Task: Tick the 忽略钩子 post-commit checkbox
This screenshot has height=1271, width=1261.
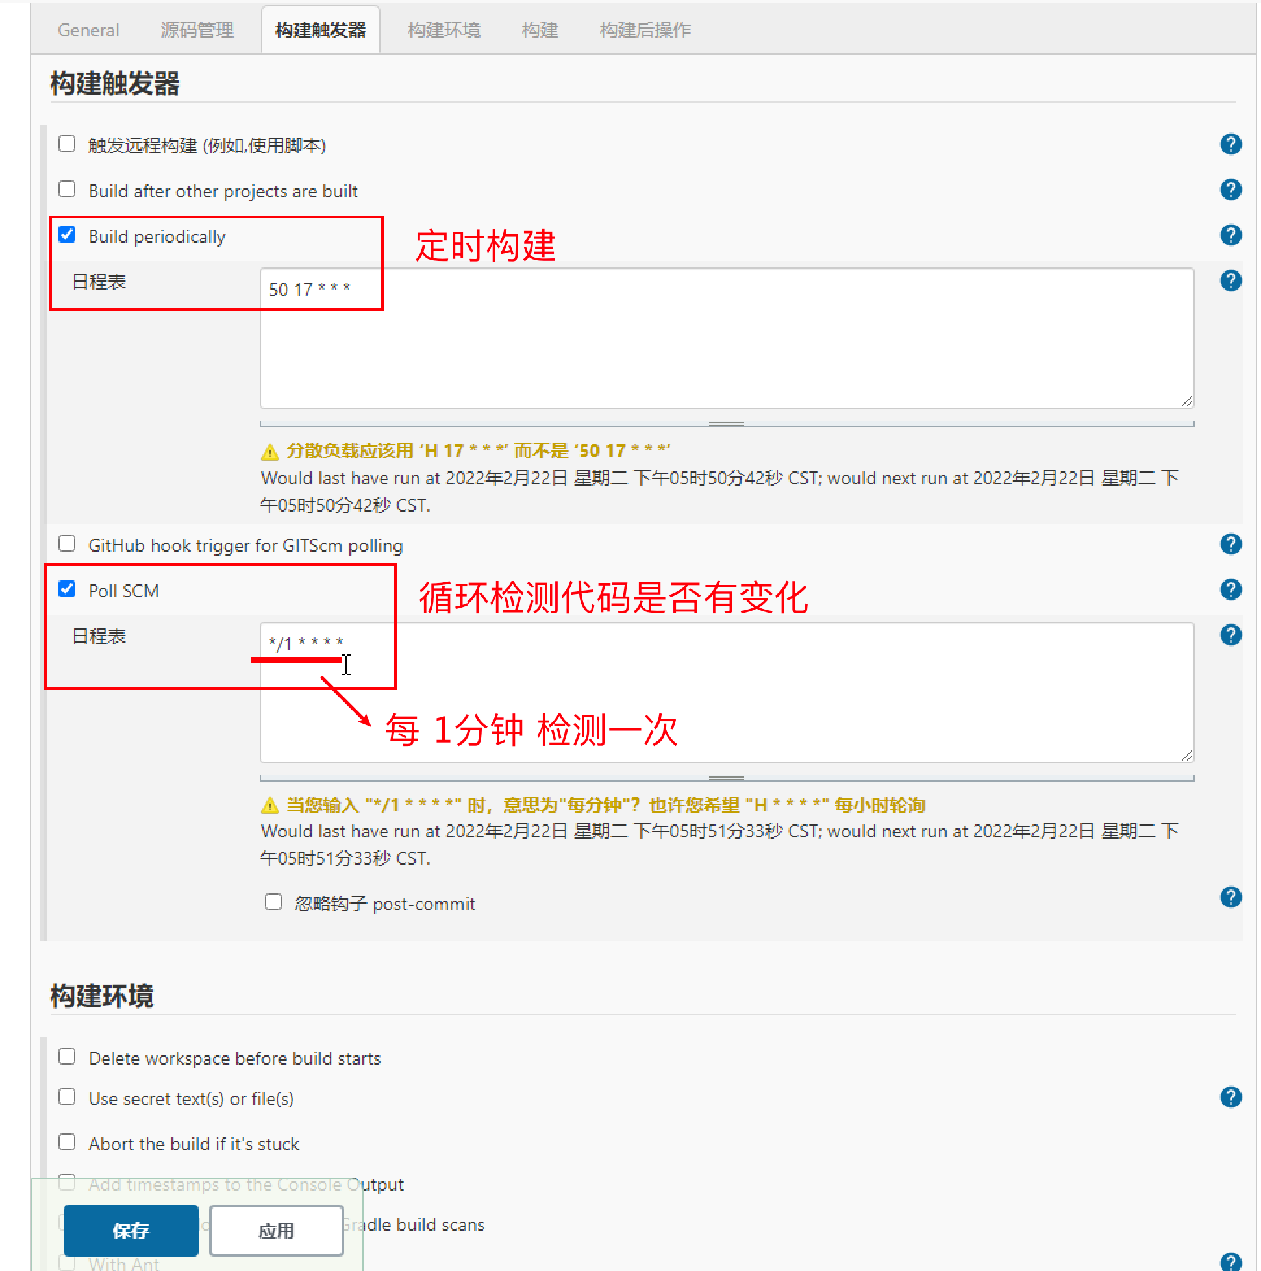Action: [x=273, y=902]
